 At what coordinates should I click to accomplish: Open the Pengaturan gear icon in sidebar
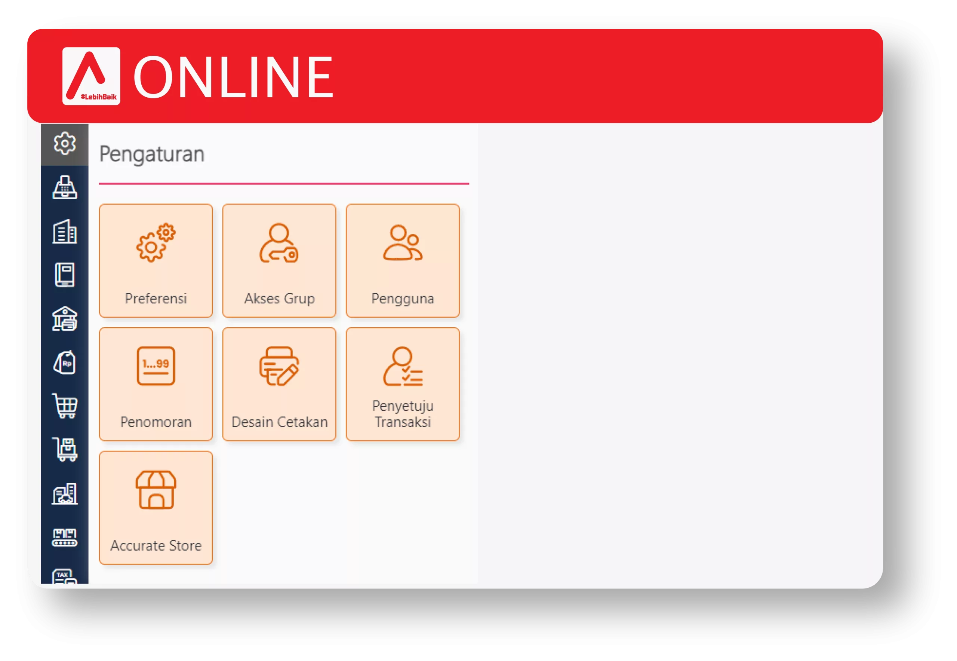tap(65, 144)
